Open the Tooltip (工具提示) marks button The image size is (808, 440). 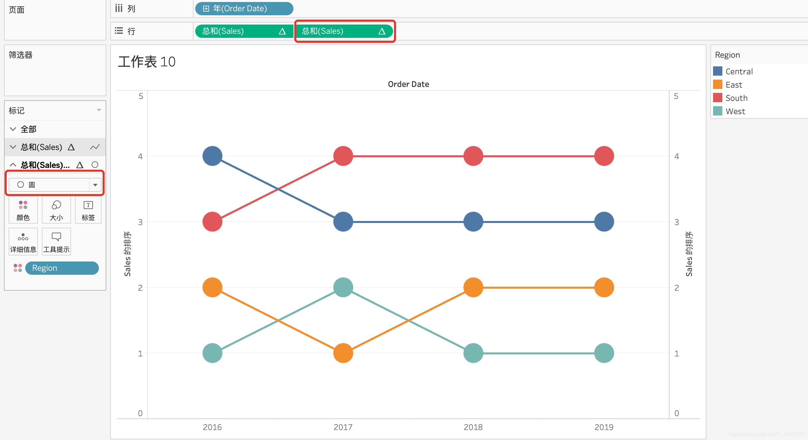56,242
